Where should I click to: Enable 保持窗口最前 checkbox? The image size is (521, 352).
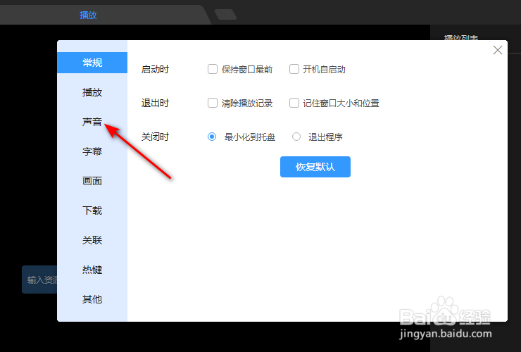(x=213, y=69)
